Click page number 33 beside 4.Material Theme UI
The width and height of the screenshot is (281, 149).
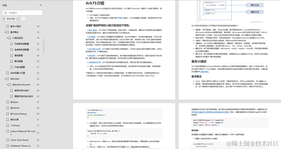point(38,146)
